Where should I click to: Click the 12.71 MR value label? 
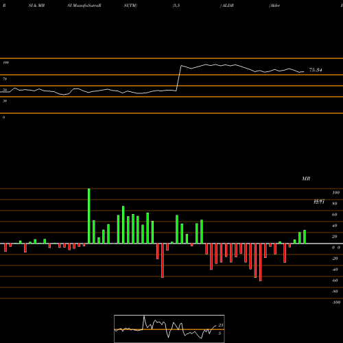coord(319,202)
